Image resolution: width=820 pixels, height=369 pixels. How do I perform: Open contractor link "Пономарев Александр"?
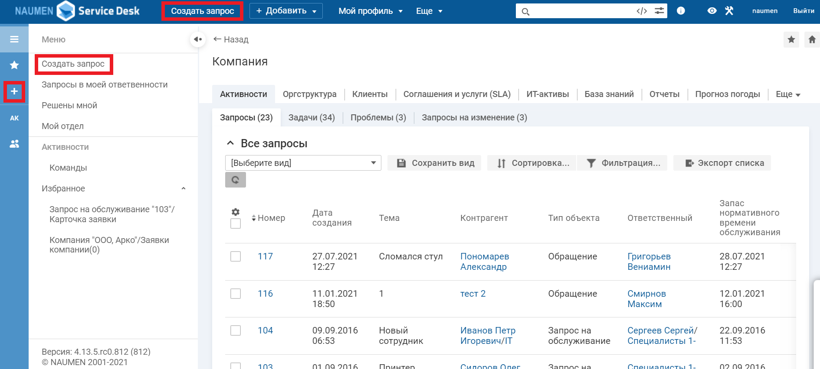[x=484, y=262]
